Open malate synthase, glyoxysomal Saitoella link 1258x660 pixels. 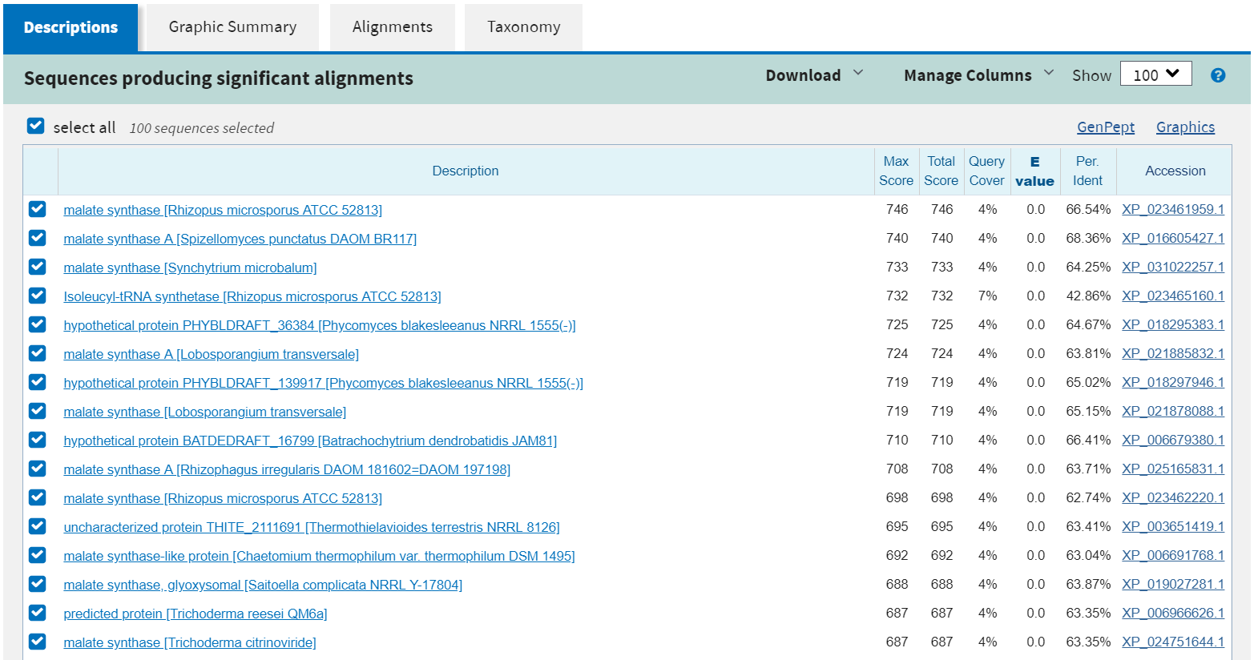263,585
